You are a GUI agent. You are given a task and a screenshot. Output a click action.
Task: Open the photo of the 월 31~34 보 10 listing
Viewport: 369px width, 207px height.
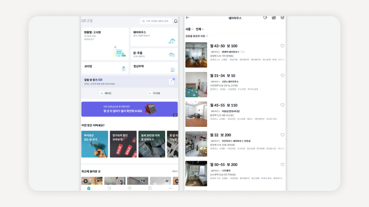point(196,84)
